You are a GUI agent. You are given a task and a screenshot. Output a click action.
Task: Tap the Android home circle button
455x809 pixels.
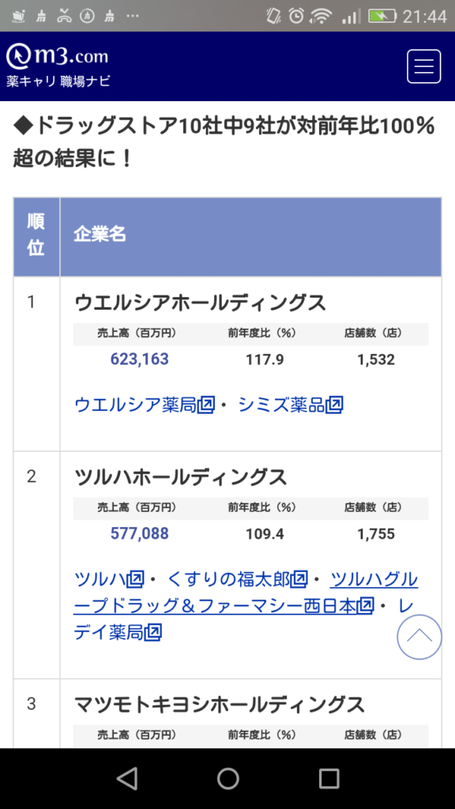pos(227,778)
